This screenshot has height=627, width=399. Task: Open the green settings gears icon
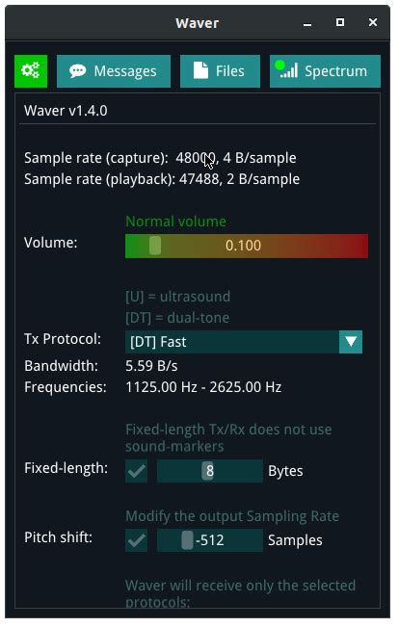click(31, 71)
